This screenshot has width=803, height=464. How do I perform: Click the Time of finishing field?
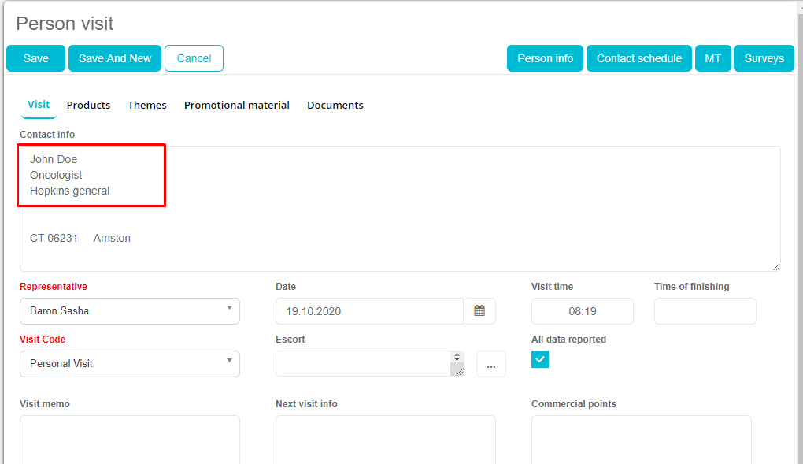705,311
